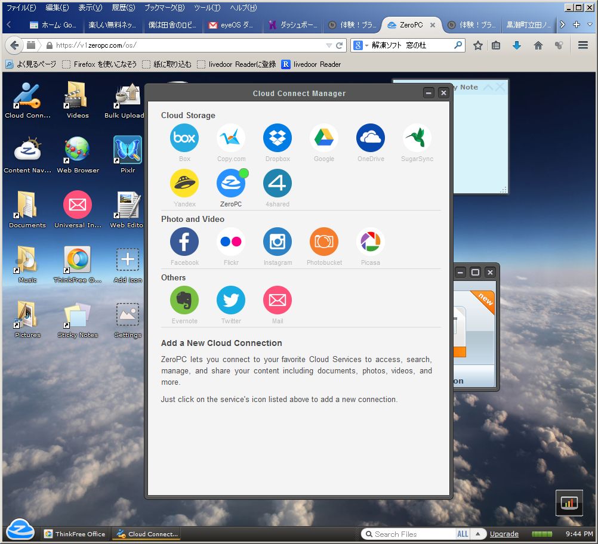598x544 pixels.
Task: Open the ファイル(F) menu
Action: 21,8
